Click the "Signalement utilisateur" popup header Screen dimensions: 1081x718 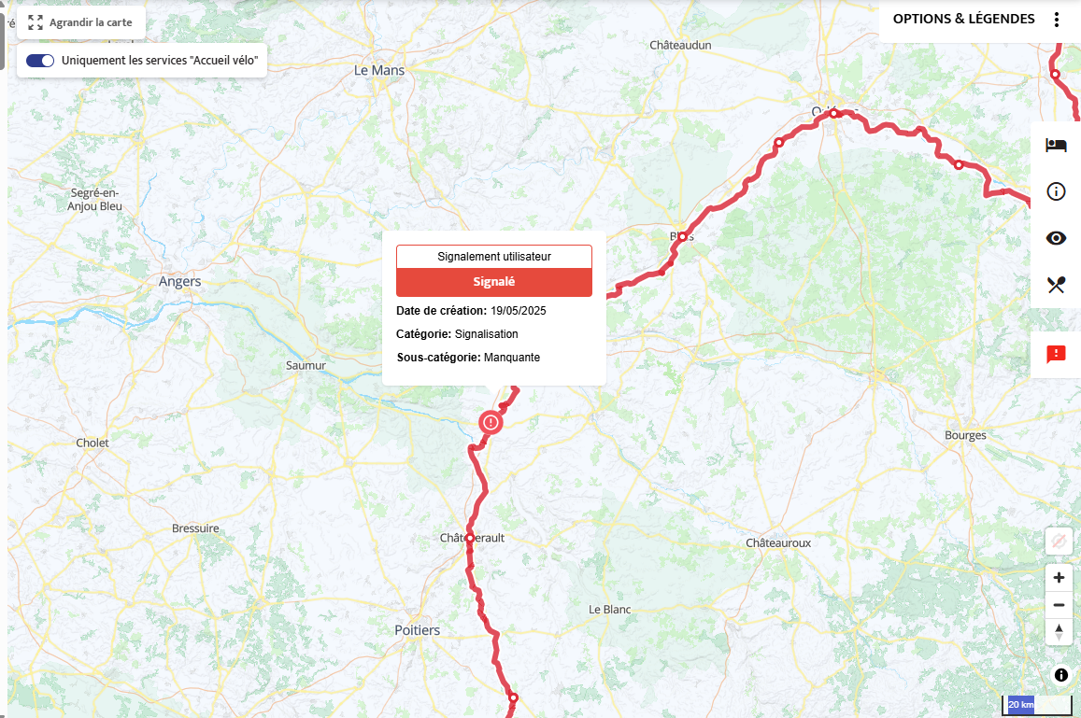click(493, 257)
